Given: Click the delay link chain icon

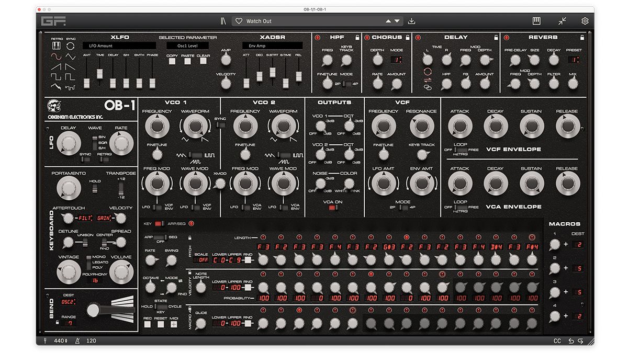Looking at the screenshot, I should tap(428, 88).
